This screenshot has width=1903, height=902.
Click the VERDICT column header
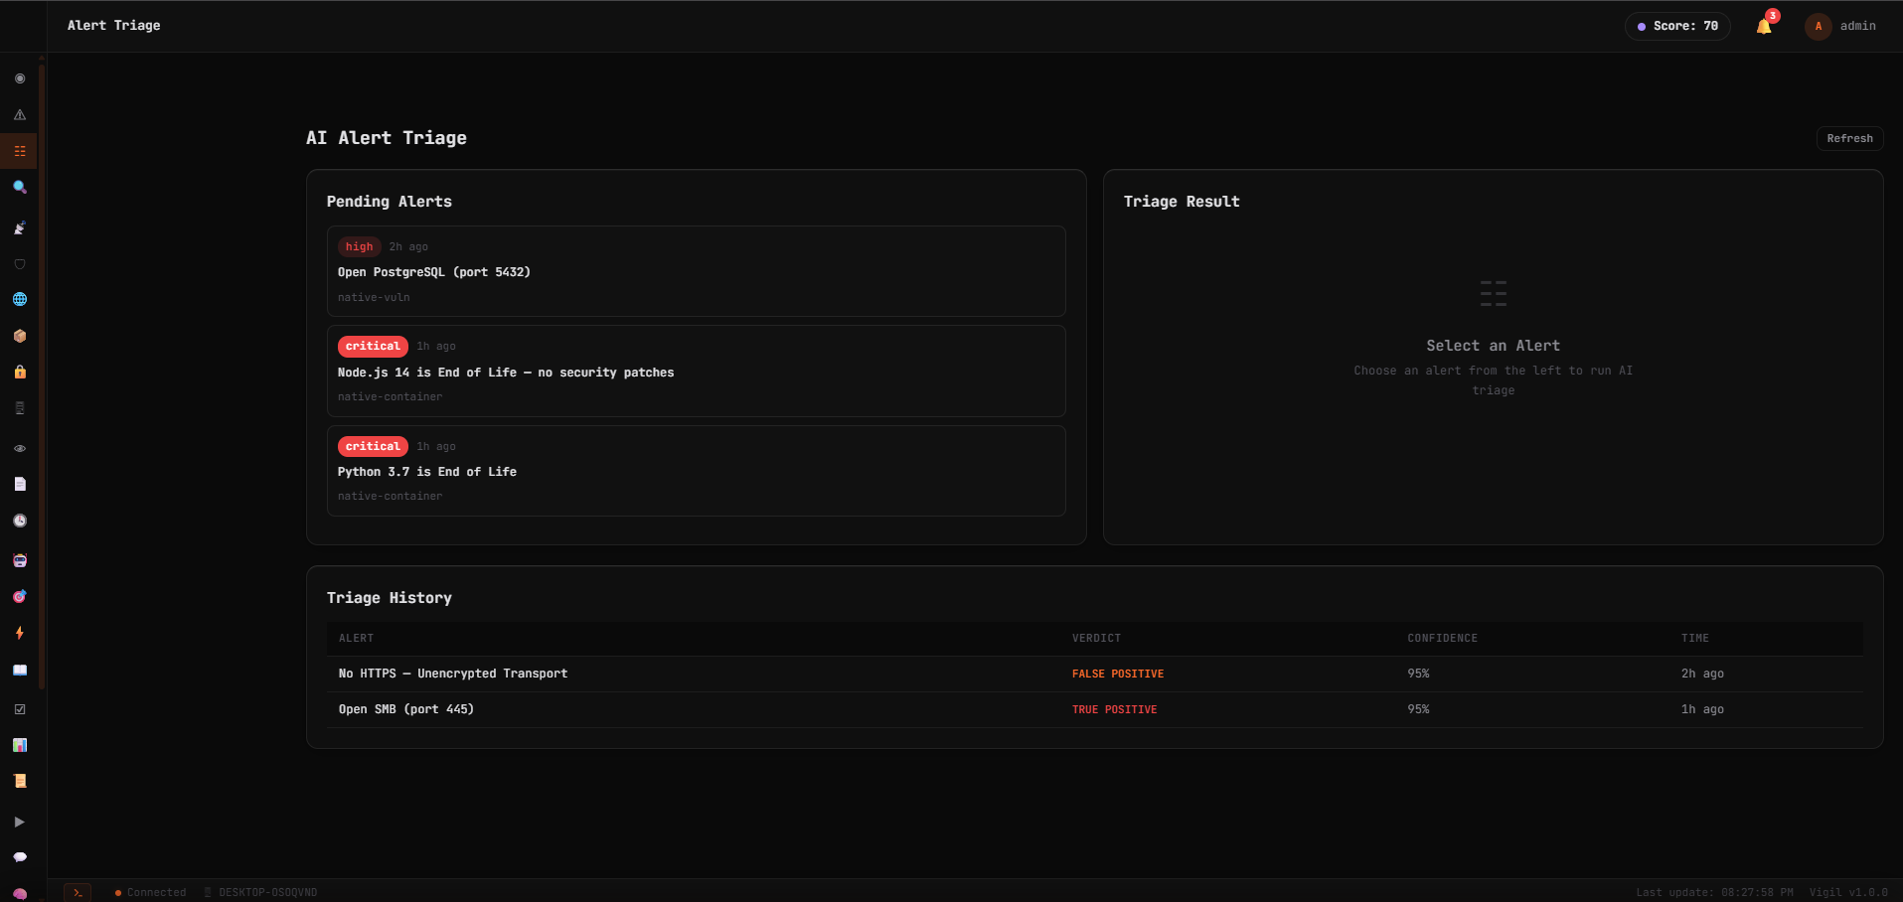point(1096,638)
